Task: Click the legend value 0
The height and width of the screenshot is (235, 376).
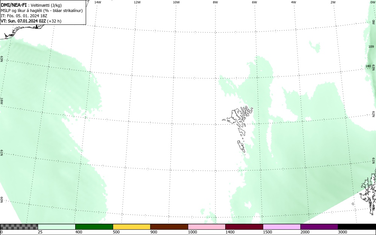Action: point(2,232)
